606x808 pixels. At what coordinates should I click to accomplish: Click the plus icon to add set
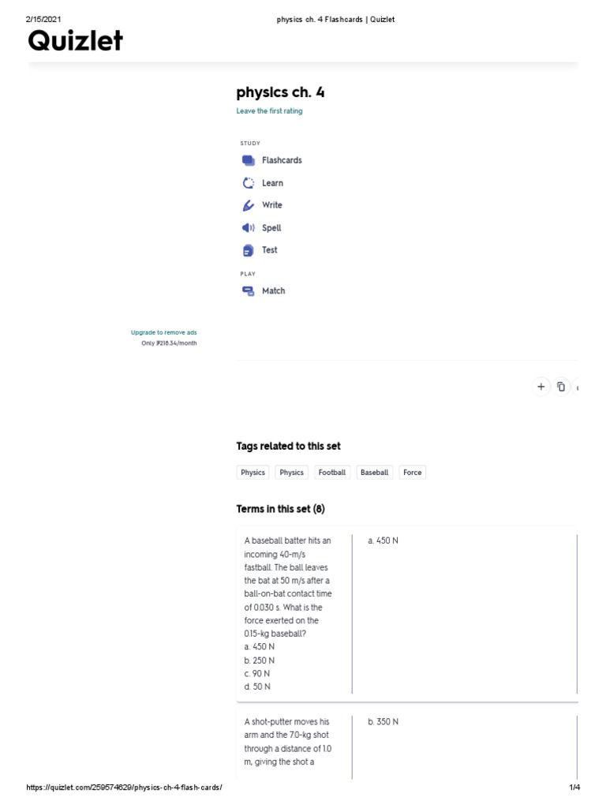tap(541, 387)
